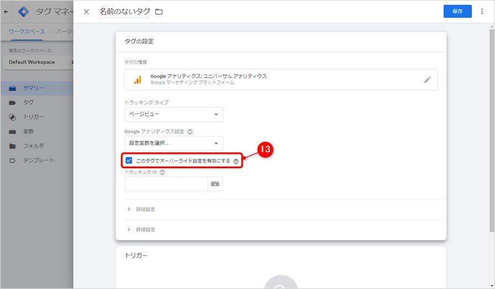Click the trigger placeholder circle icon
The width and height of the screenshot is (495, 289).
coord(280,282)
